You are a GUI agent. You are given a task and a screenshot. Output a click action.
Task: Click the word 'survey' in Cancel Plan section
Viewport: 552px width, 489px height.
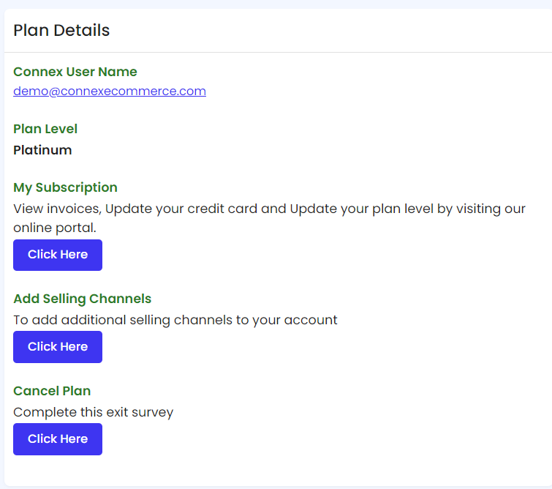[152, 413]
